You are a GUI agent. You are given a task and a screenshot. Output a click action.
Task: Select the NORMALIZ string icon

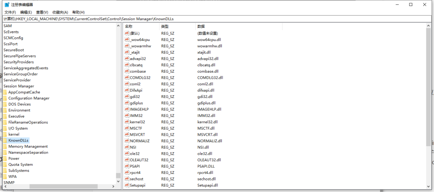click(127, 141)
